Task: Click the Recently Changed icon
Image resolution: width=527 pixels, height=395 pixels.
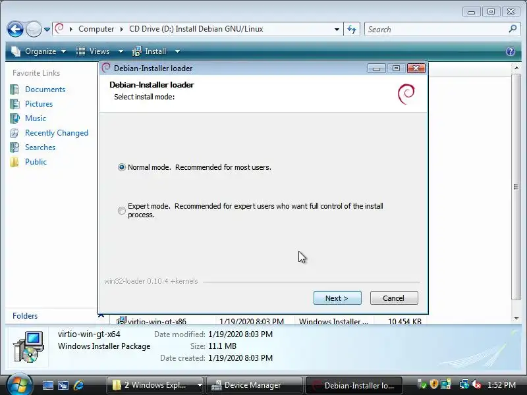Action: [x=14, y=133]
